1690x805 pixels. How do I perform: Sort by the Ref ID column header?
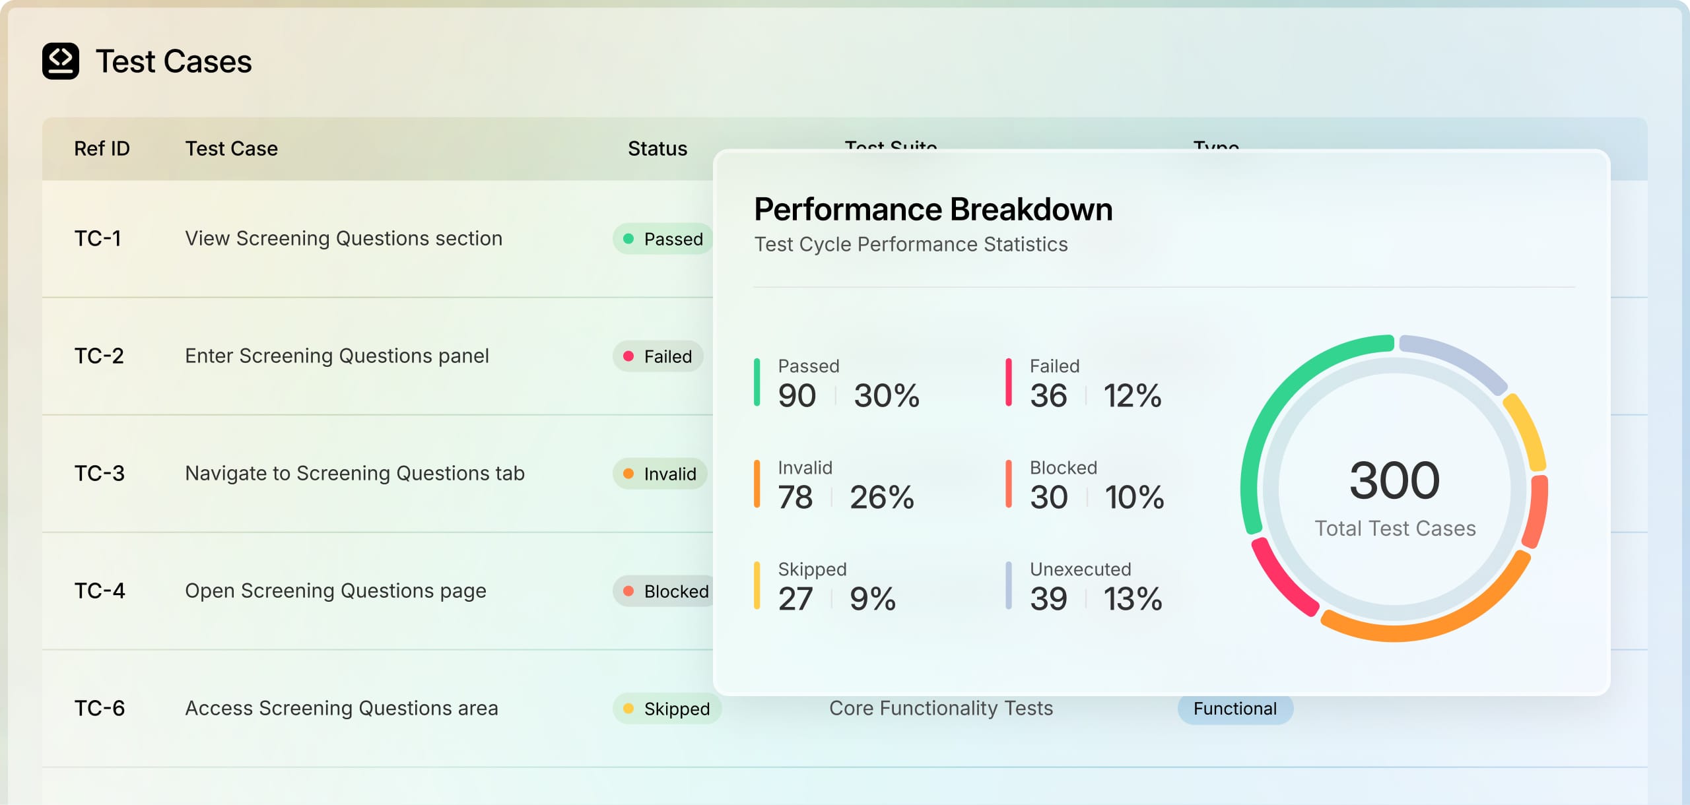[x=102, y=148]
